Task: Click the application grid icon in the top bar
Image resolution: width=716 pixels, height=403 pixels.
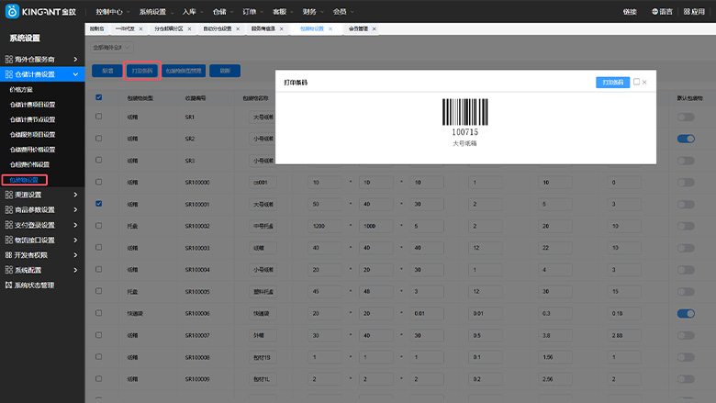Action: click(687, 12)
